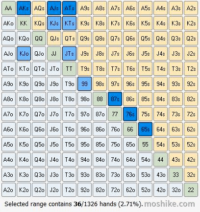Add AJo to the range
Screen dimensions: 200x212
pos(8,54)
